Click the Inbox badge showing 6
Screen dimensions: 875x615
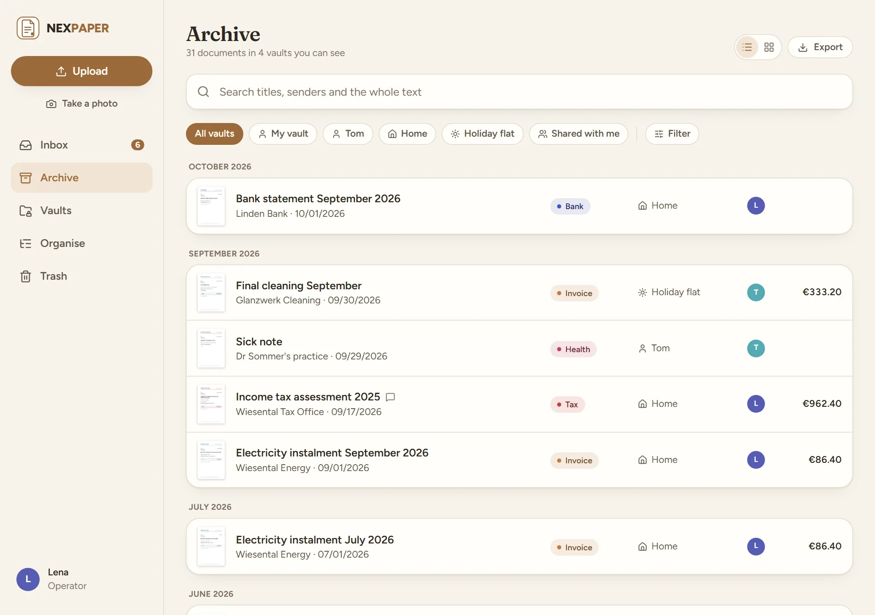coord(138,145)
